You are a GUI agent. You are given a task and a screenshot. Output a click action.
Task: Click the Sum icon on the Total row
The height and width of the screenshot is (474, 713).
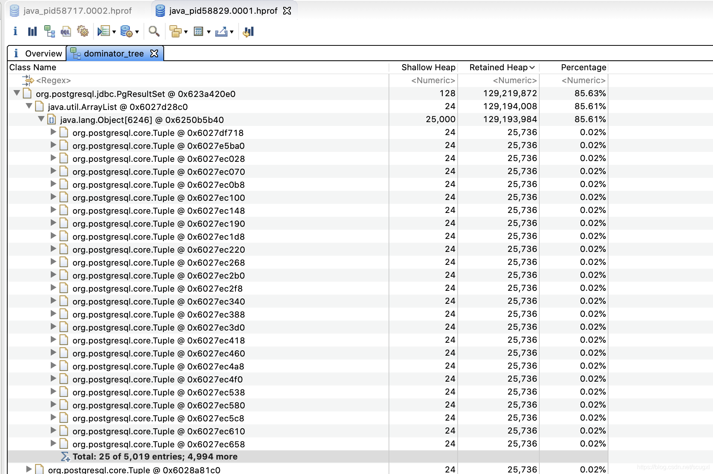65,457
